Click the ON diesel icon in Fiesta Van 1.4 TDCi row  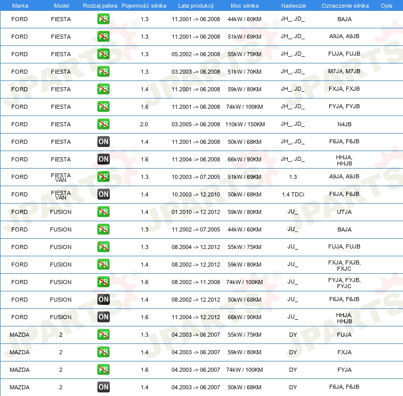[x=103, y=194]
